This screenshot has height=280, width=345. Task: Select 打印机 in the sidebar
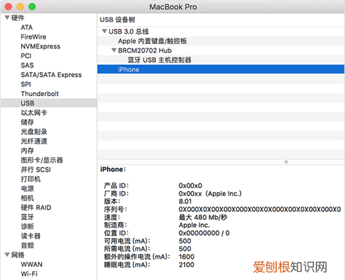tap(30, 179)
